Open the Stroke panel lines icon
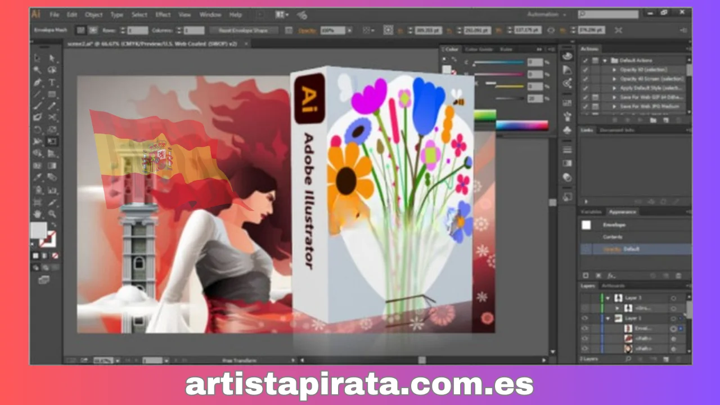This screenshot has width=720, height=405. click(x=568, y=149)
